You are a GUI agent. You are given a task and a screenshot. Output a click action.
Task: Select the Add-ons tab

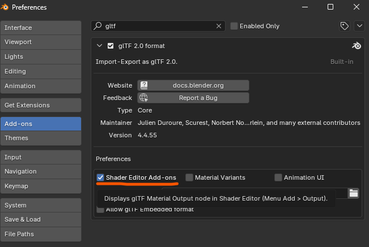(41, 124)
